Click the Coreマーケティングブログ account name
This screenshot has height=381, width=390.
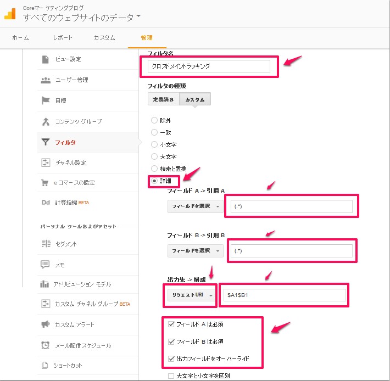click(53, 8)
